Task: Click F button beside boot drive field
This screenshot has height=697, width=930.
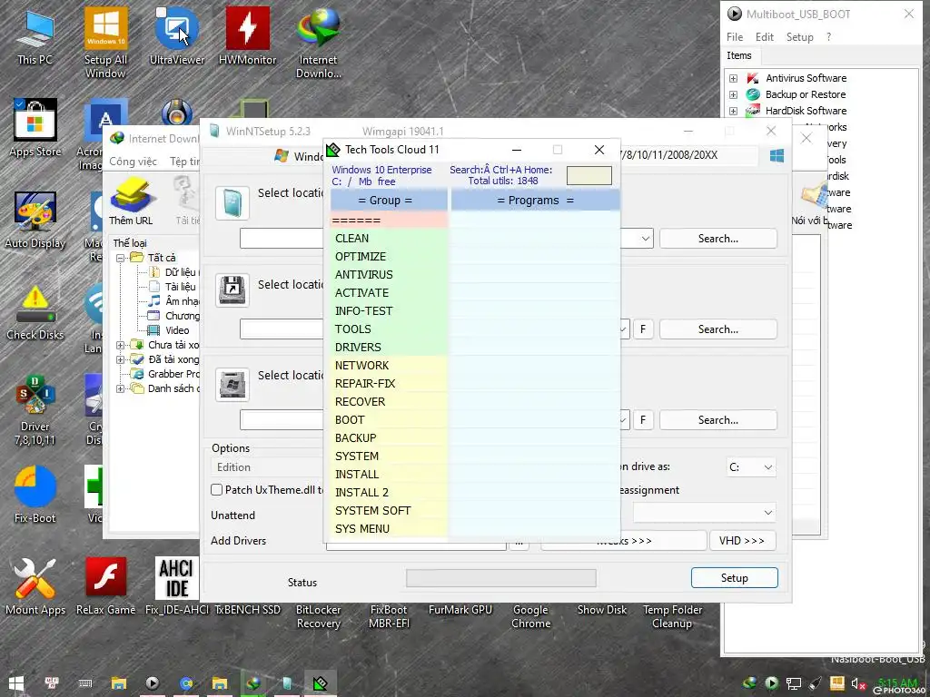Action: pos(643,329)
